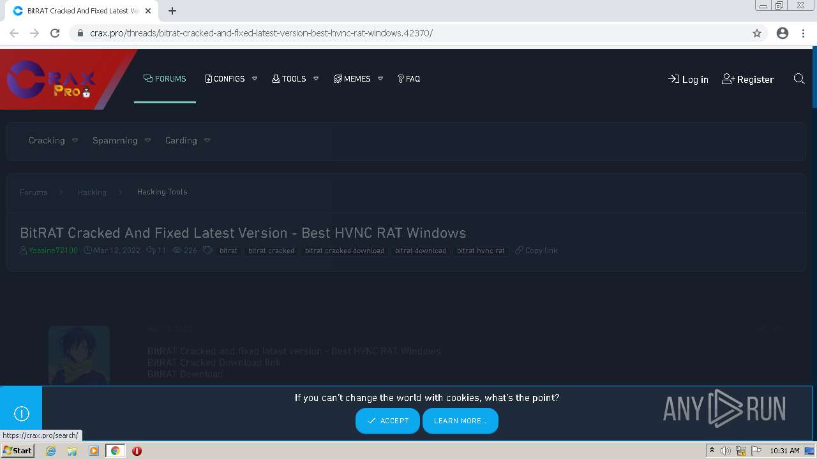Launch the media player taskbar icon

[94, 451]
